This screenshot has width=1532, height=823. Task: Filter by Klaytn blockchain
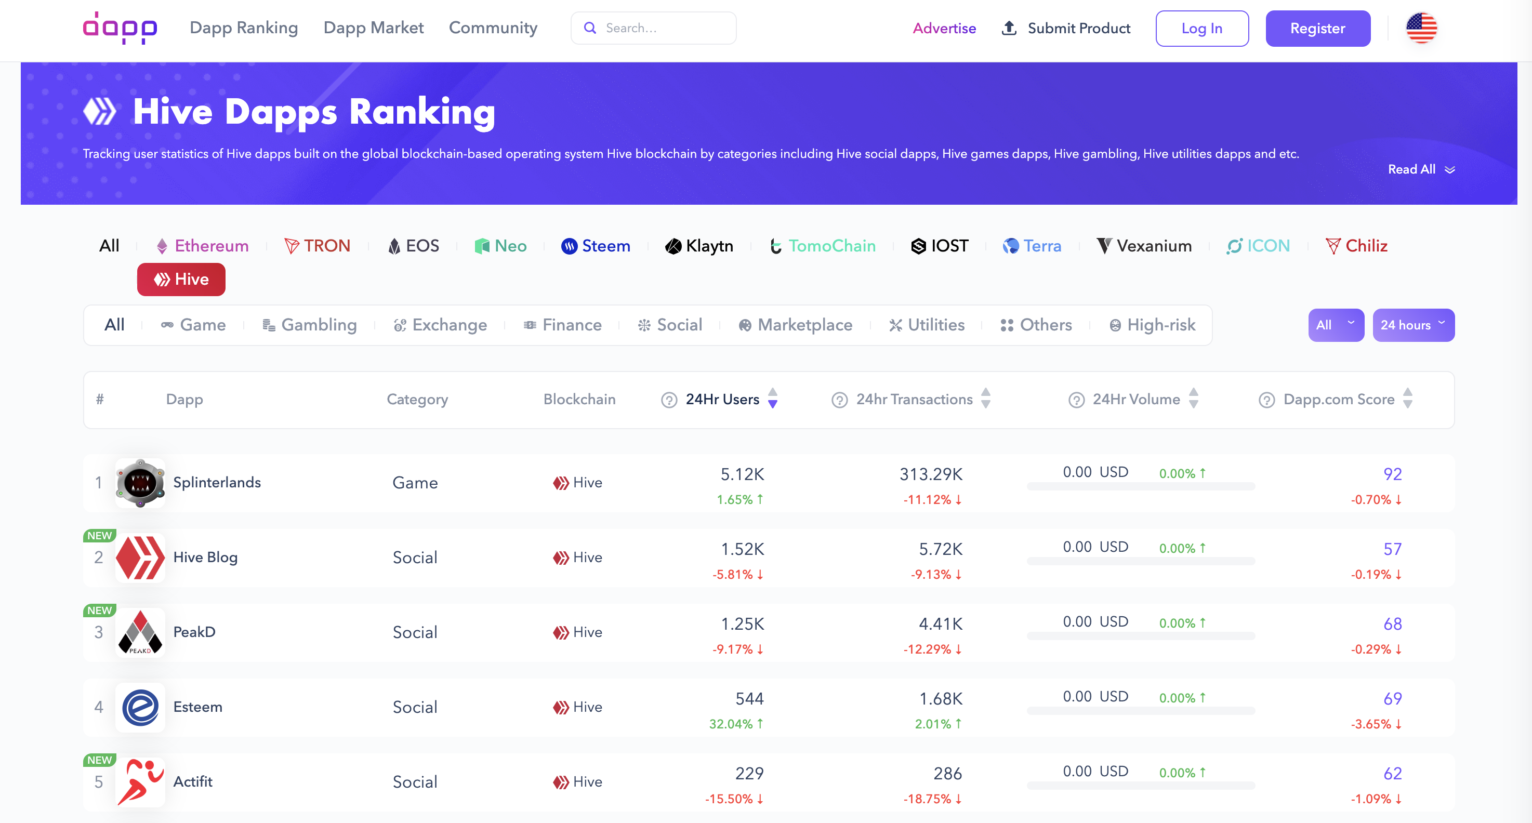pos(699,246)
